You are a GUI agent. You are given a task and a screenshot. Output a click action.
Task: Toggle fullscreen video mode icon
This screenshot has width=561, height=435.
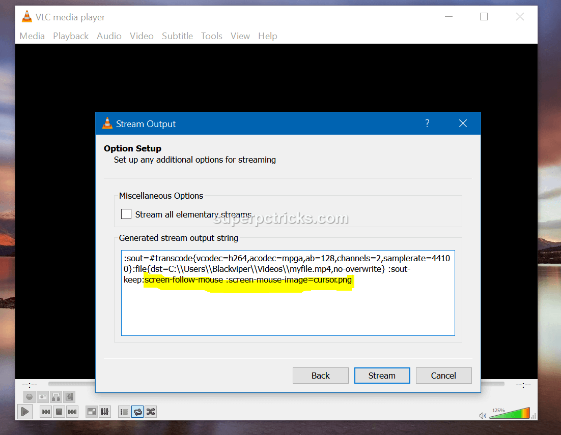coord(92,412)
